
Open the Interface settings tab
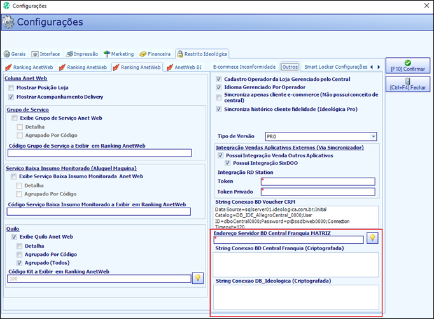(46, 54)
